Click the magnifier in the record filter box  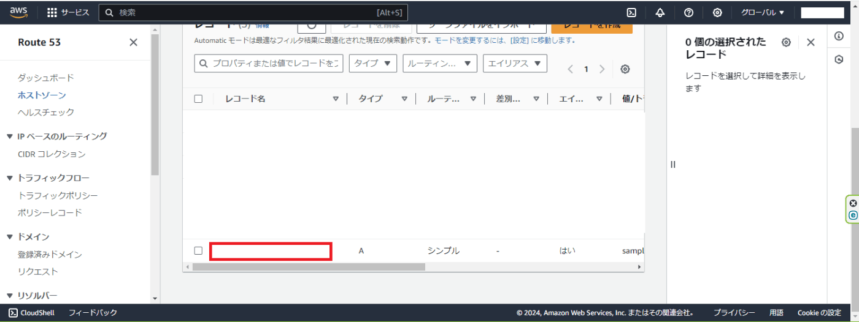click(x=204, y=63)
